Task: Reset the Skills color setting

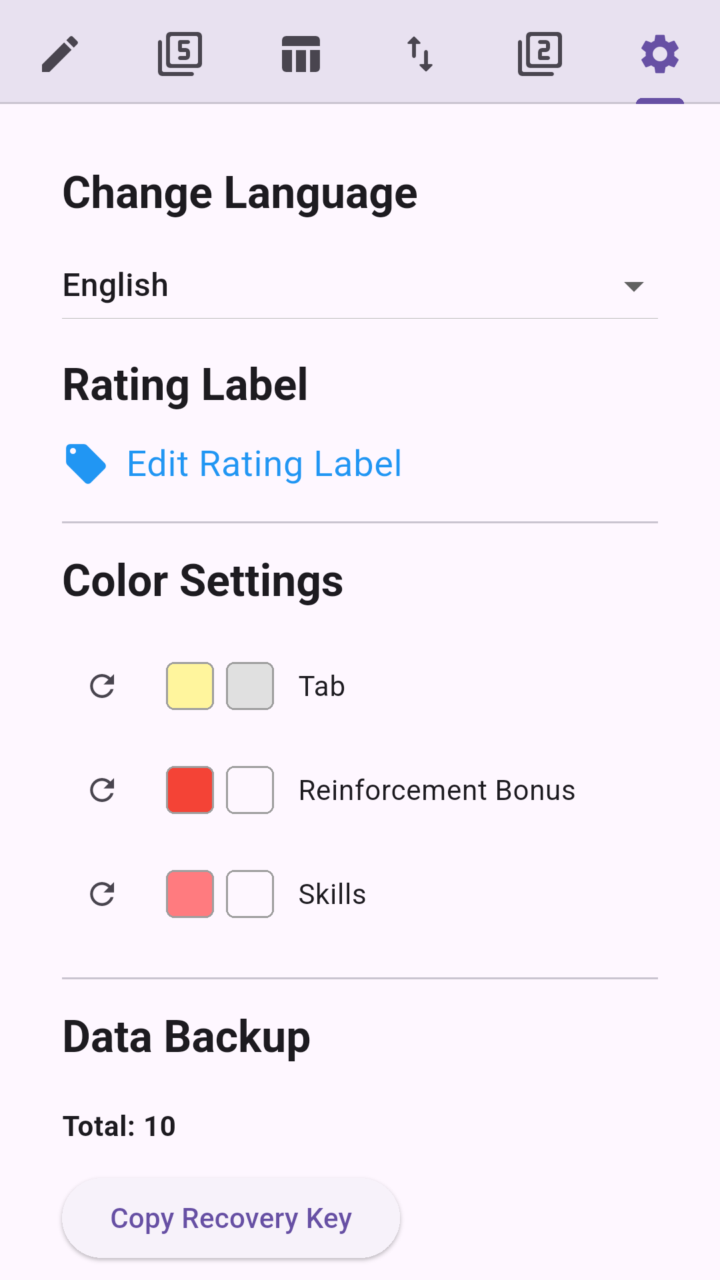Action: click(x=102, y=894)
